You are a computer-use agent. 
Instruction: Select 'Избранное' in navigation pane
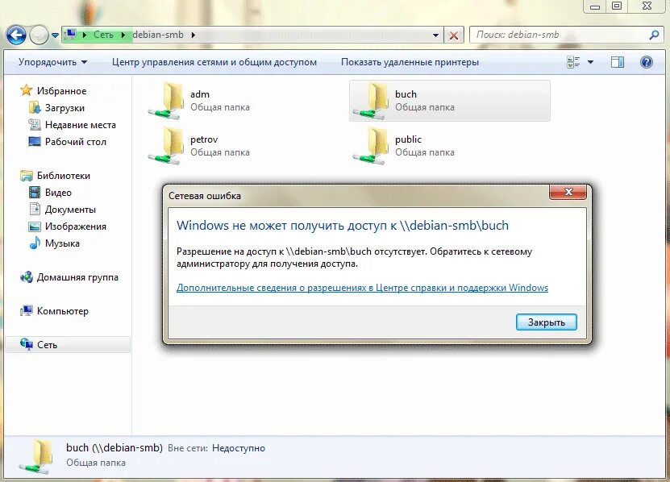point(61,90)
